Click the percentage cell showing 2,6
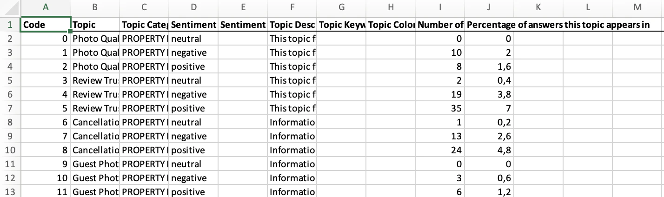Viewport: 664px width, 197px height. point(489,136)
